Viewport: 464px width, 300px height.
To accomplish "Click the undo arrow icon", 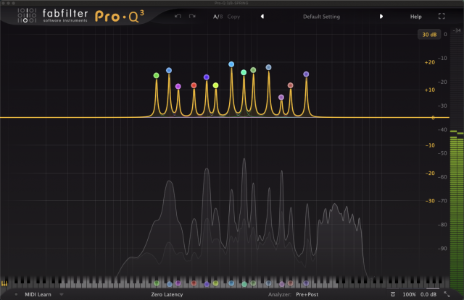I will 178,16.
